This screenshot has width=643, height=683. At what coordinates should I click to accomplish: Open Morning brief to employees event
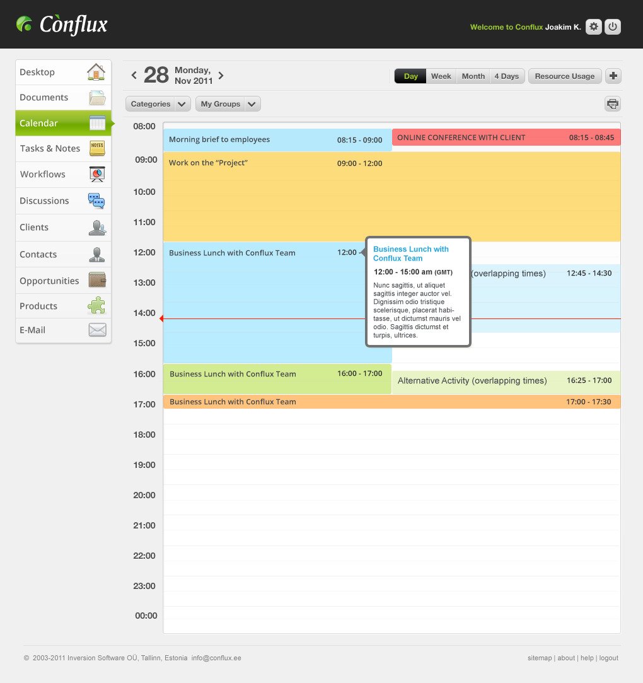(277, 140)
